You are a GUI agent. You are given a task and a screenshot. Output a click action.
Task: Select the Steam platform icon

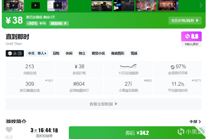10,53
